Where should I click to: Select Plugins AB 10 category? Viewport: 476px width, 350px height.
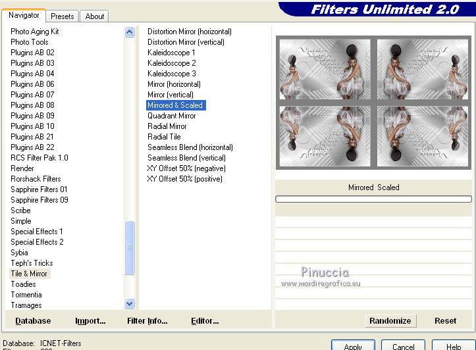(32, 126)
